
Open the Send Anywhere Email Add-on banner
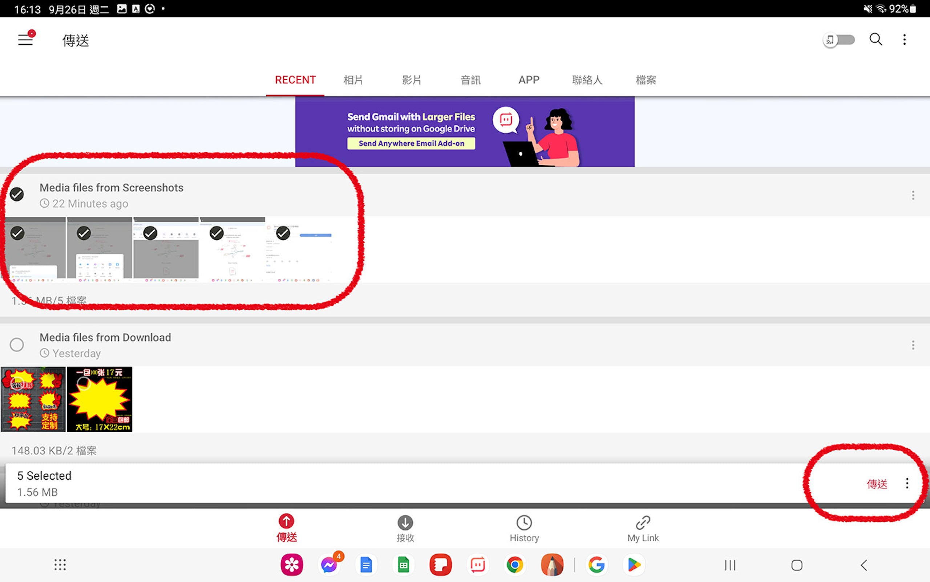465,132
